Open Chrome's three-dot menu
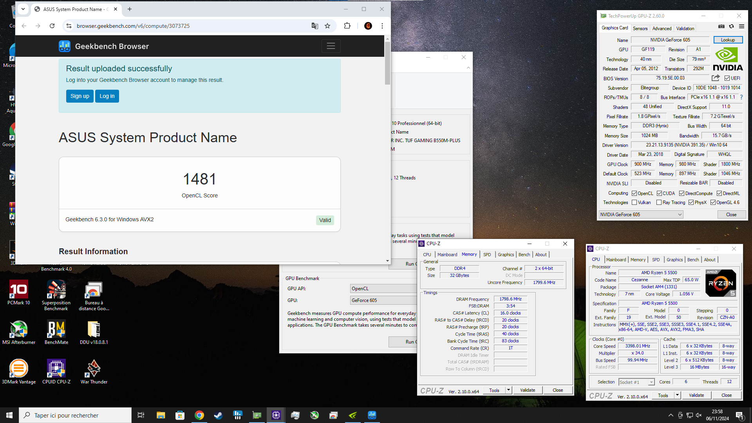 pos(382,26)
